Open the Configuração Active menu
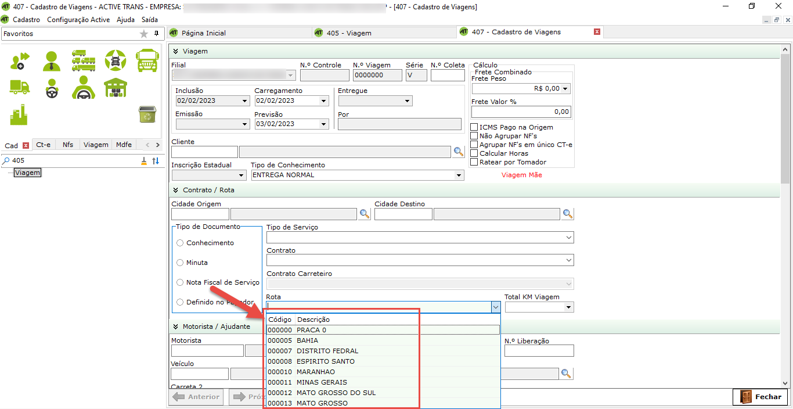 pos(78,20)
